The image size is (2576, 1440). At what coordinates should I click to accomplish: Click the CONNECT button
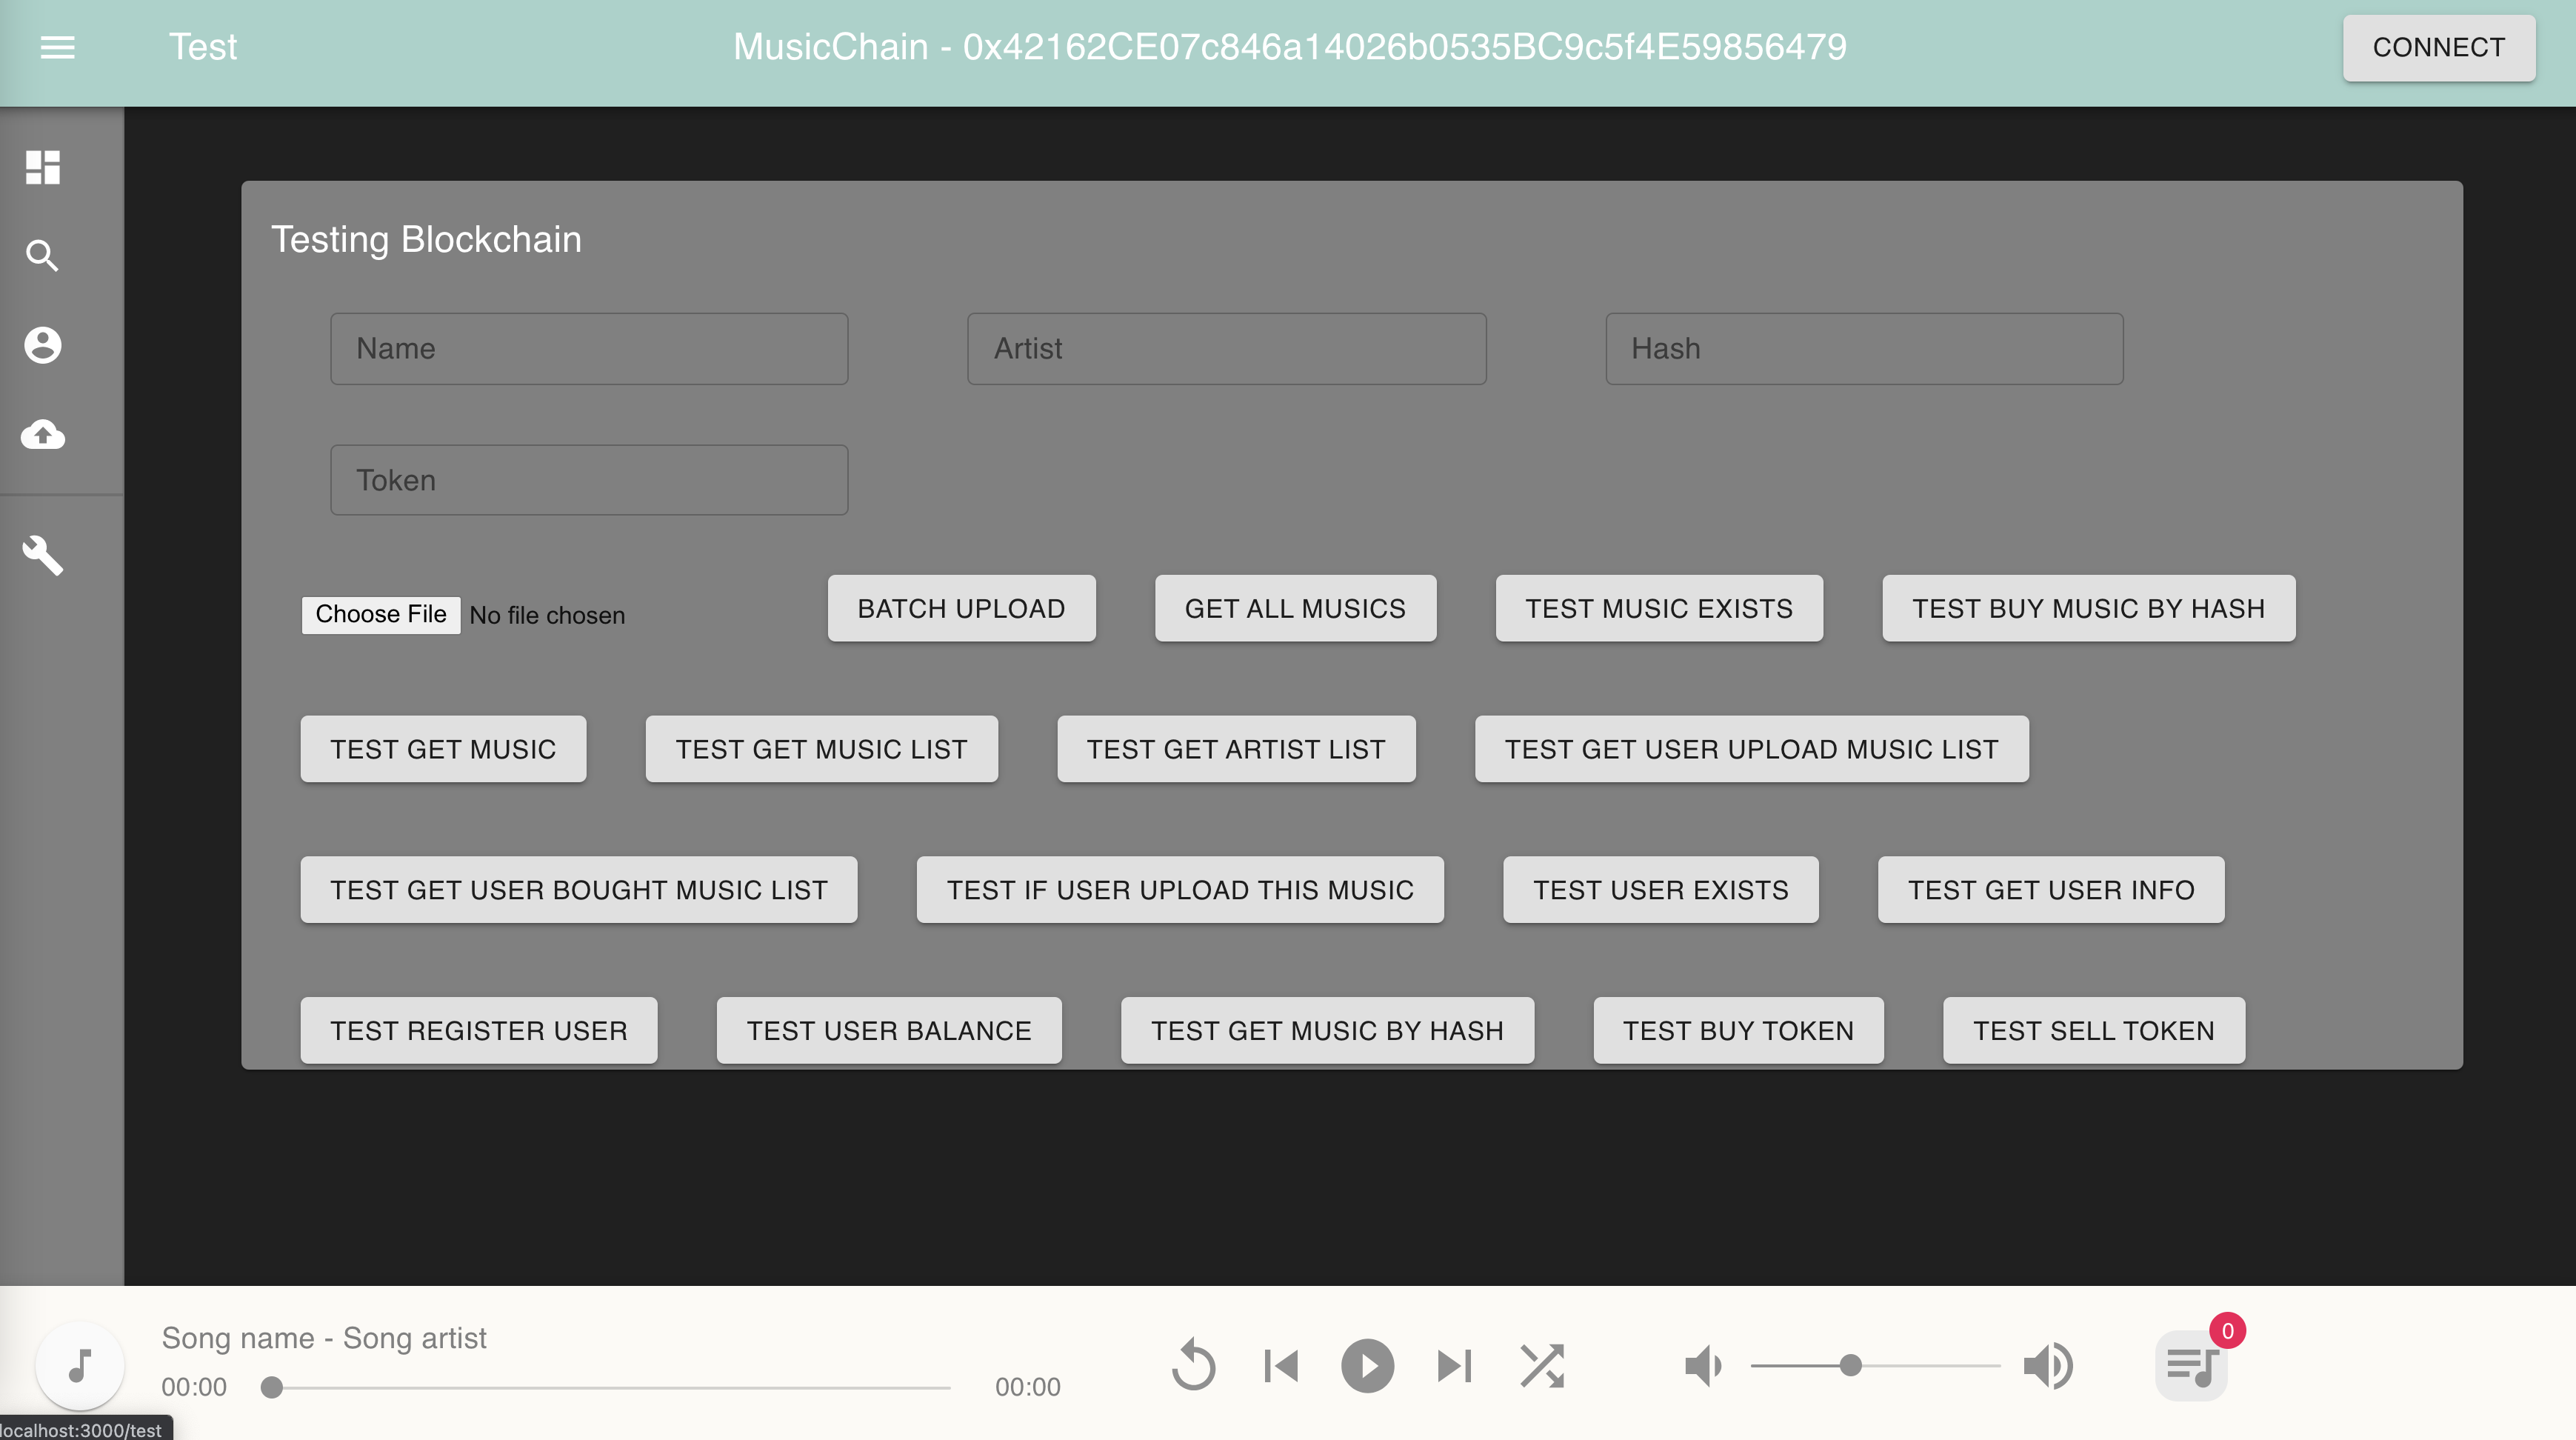[x=2438, y=47]
